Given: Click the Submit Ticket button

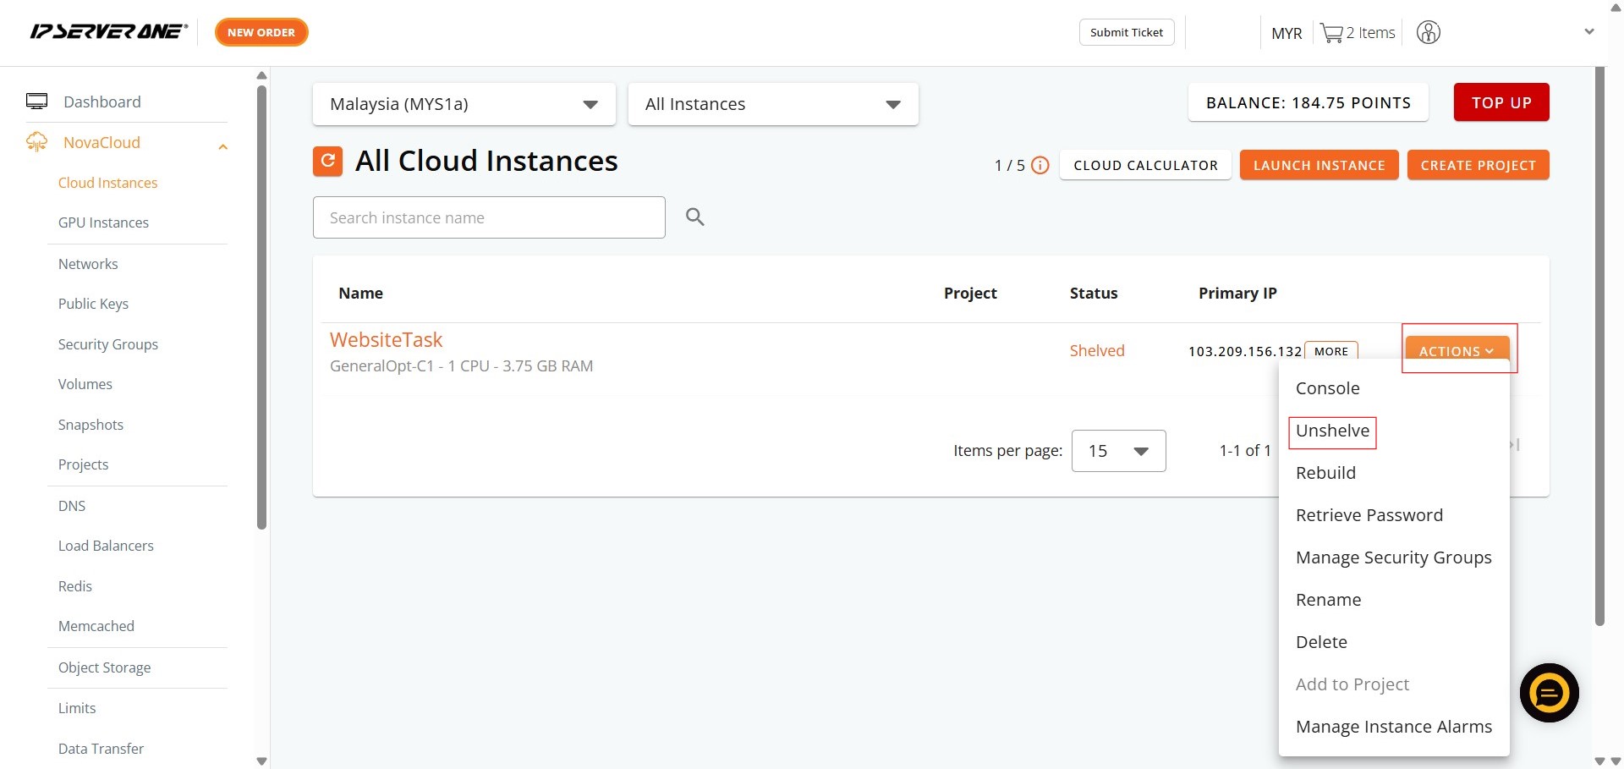Looking at the screenshot, I should [1126, 32].
